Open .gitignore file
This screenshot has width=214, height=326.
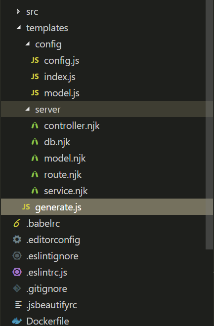coord(46,289)
